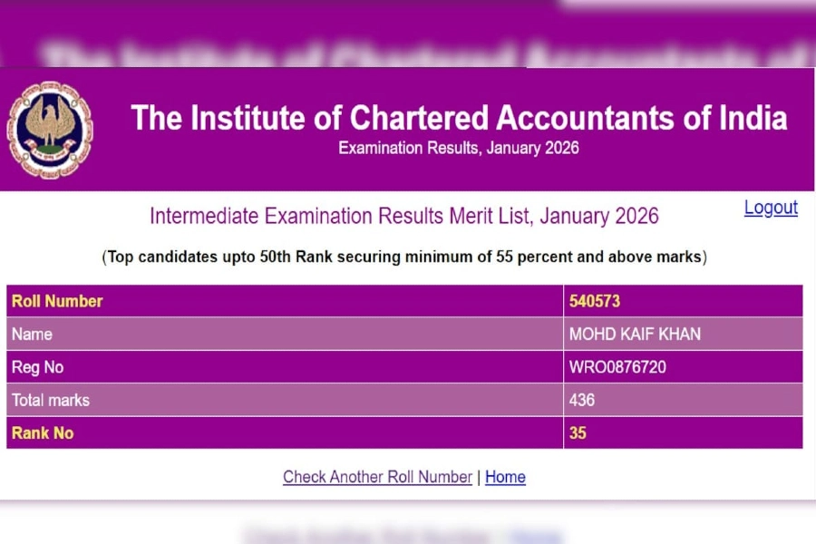The width and height of the screenshot is (816, 544).
Task: Go to the Home link
Action: pyautogui.click(x=505, y=477)
